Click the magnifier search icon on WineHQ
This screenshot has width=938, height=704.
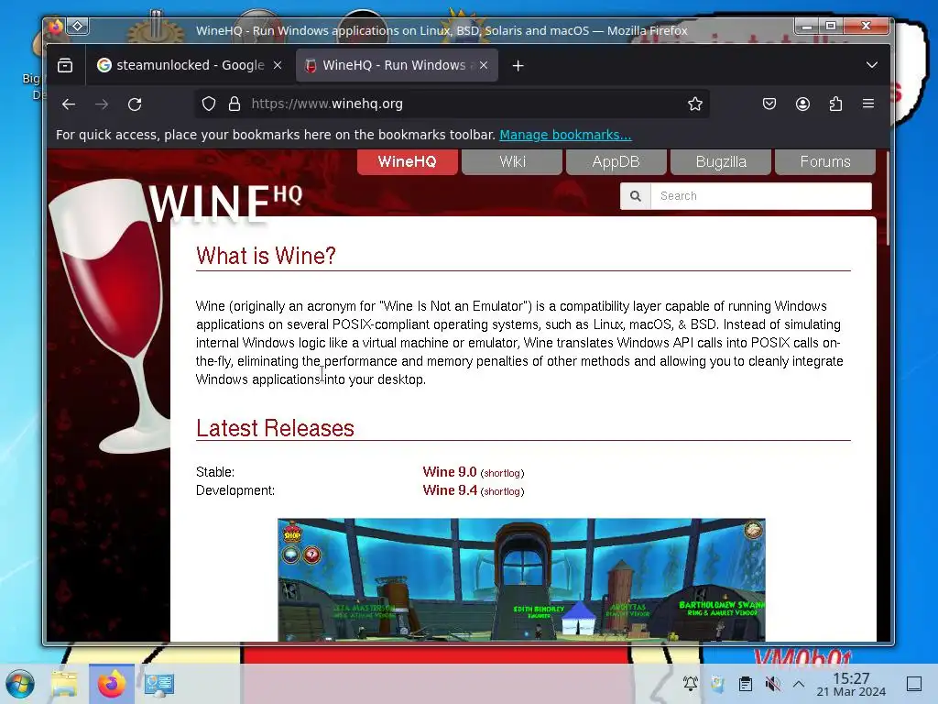click(636, 196)
